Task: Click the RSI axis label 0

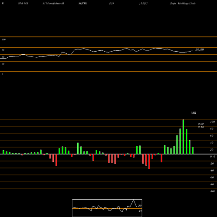Action: point(2,74)
